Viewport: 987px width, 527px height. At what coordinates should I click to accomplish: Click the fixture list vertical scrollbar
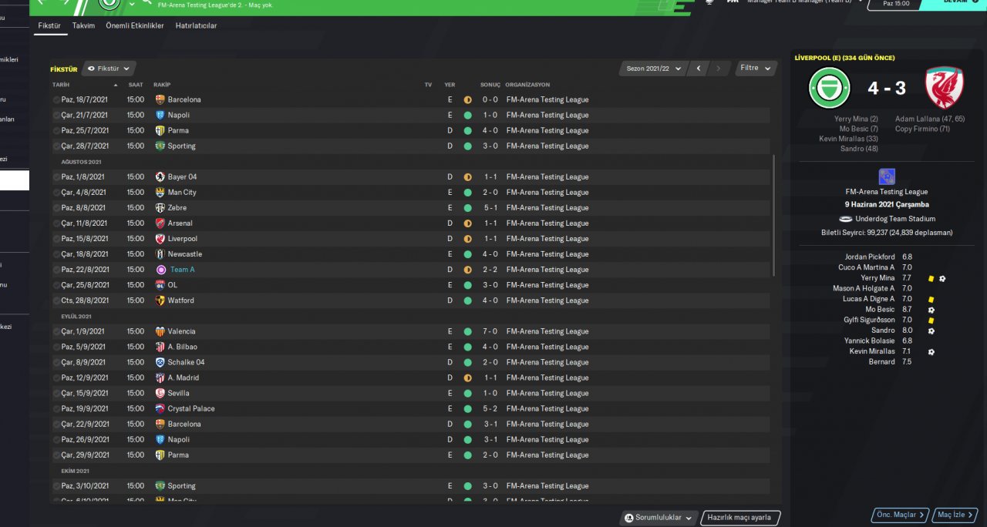[773, 216]
